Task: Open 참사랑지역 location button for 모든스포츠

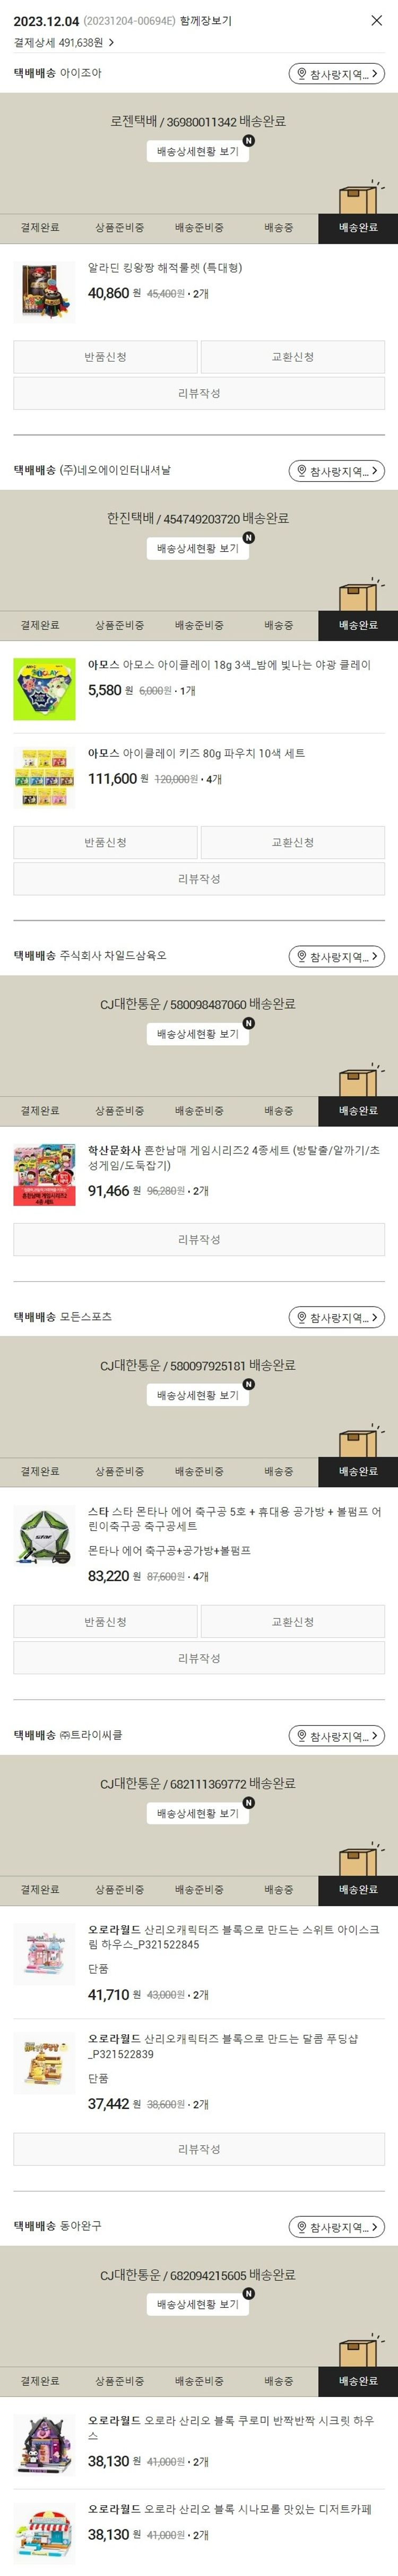Action: (336, 1317)
